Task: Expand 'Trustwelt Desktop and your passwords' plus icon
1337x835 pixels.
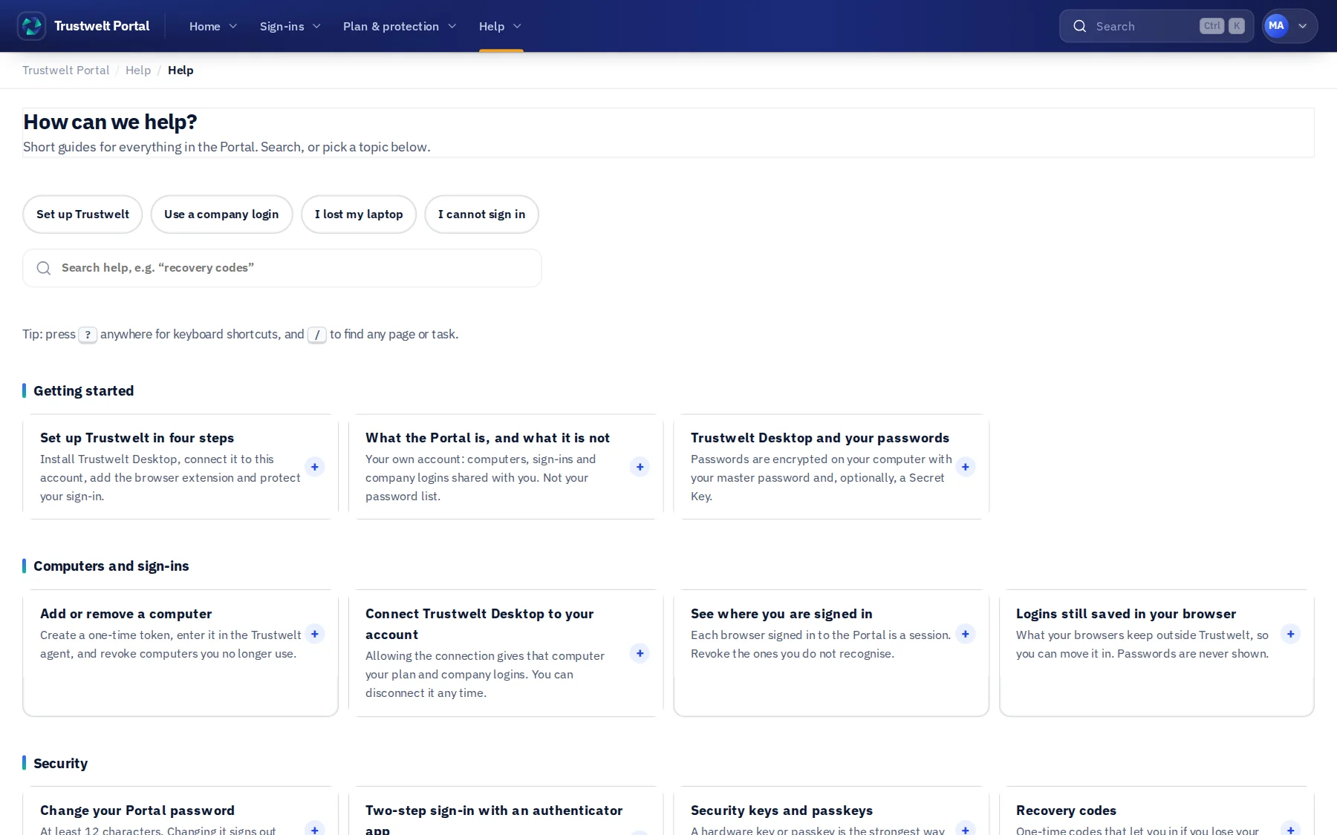Action: pyautogui.click(x=965, y=467)
